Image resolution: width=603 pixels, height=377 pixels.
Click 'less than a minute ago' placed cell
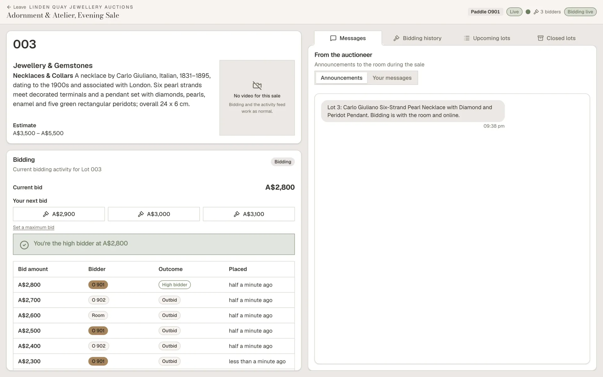pos(257,361)
